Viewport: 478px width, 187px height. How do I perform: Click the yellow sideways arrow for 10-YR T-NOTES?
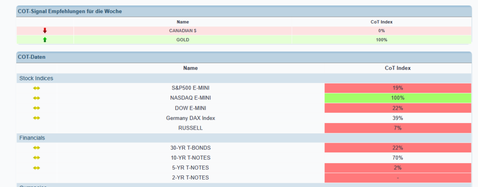pos(36,158)
